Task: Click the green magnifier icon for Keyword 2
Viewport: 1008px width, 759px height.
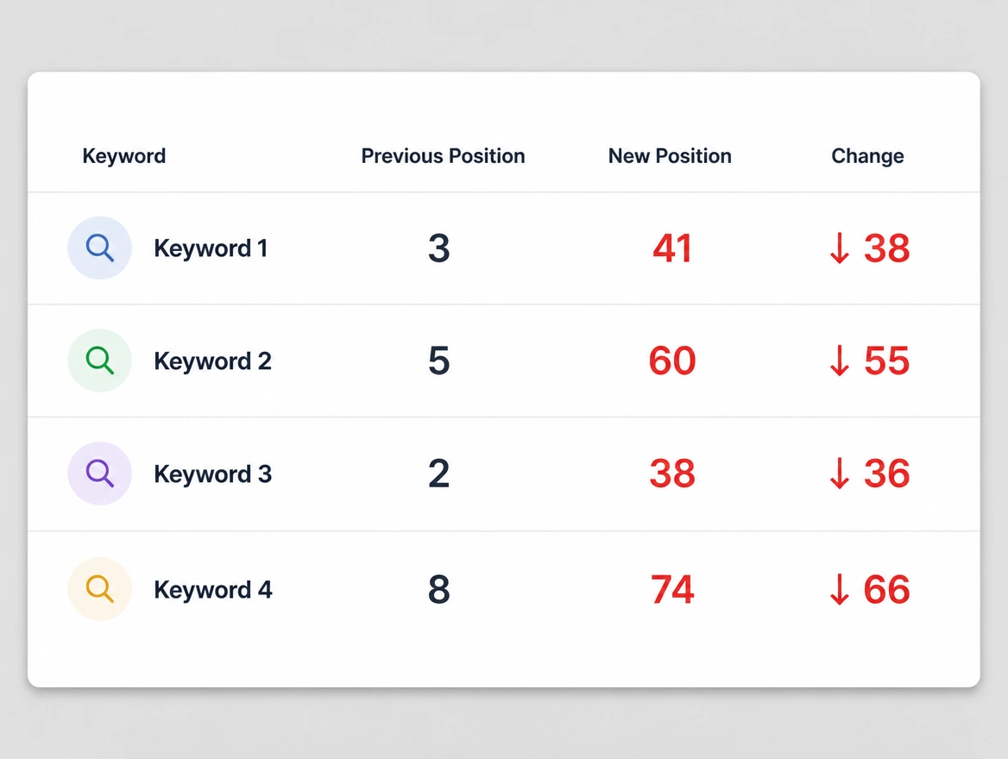Action: tap(99, 361)
